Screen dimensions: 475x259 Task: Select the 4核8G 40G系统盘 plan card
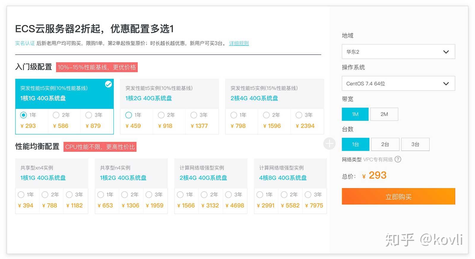point(290,173)
